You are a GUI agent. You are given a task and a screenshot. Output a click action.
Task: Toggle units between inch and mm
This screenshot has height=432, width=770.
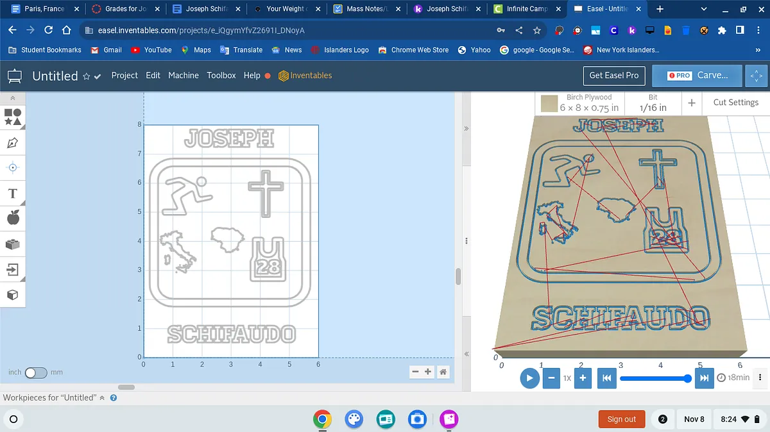35,372
